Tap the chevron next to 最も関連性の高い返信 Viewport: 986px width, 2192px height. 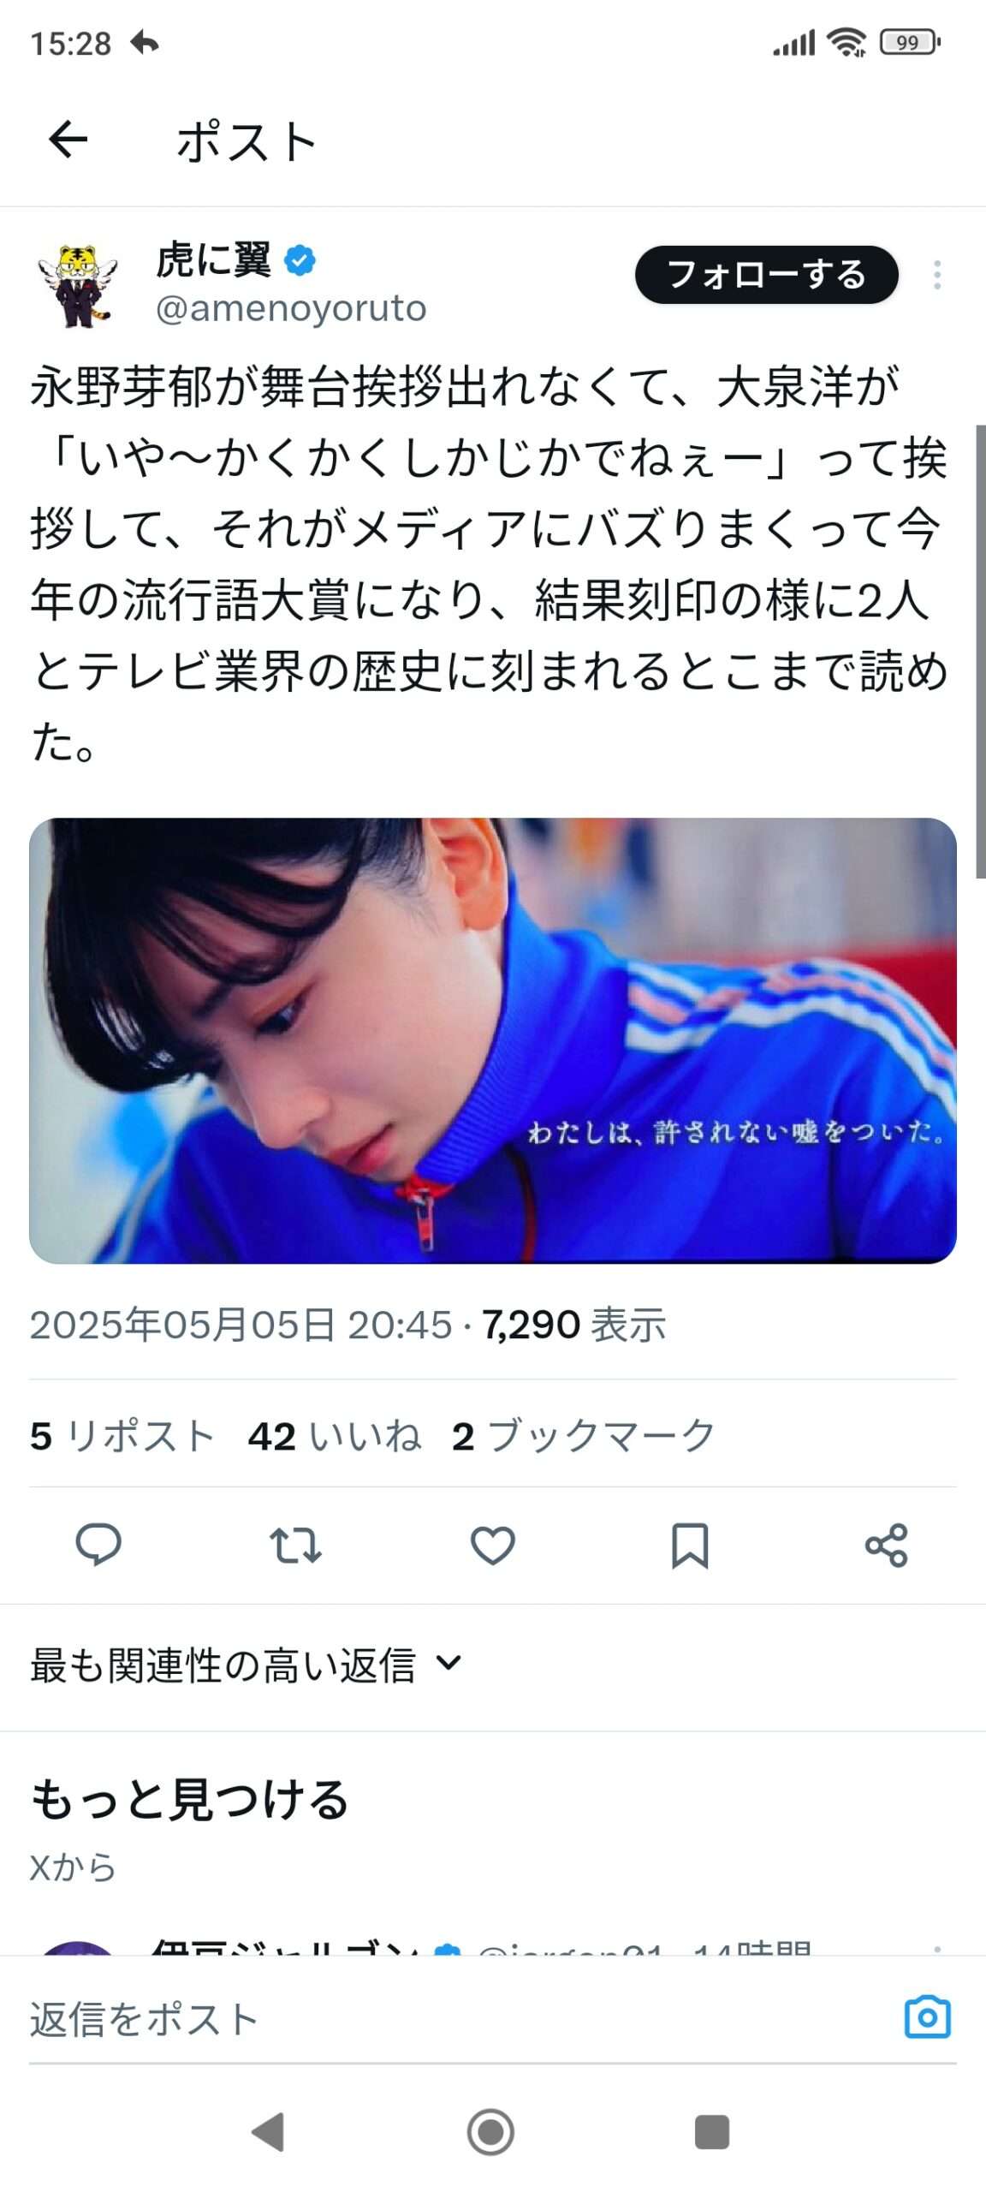pyautogui.click(x=448, y=1664)
